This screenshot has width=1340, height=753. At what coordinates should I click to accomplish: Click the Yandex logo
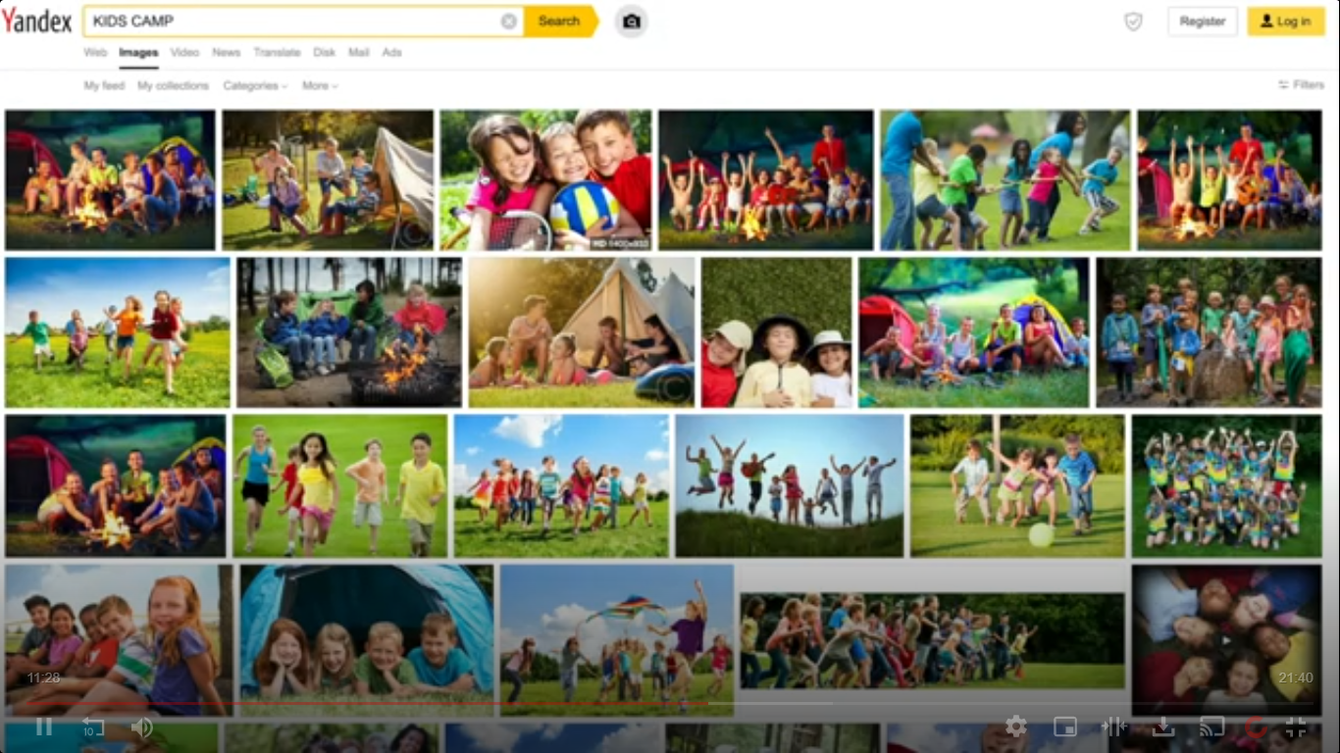[36, 21]
